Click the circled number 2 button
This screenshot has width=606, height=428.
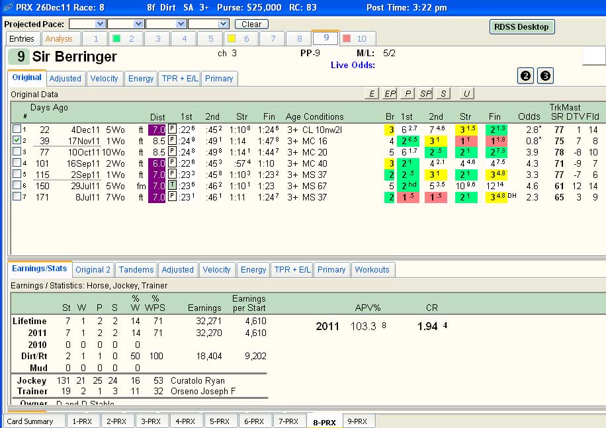tap(525, 75)
